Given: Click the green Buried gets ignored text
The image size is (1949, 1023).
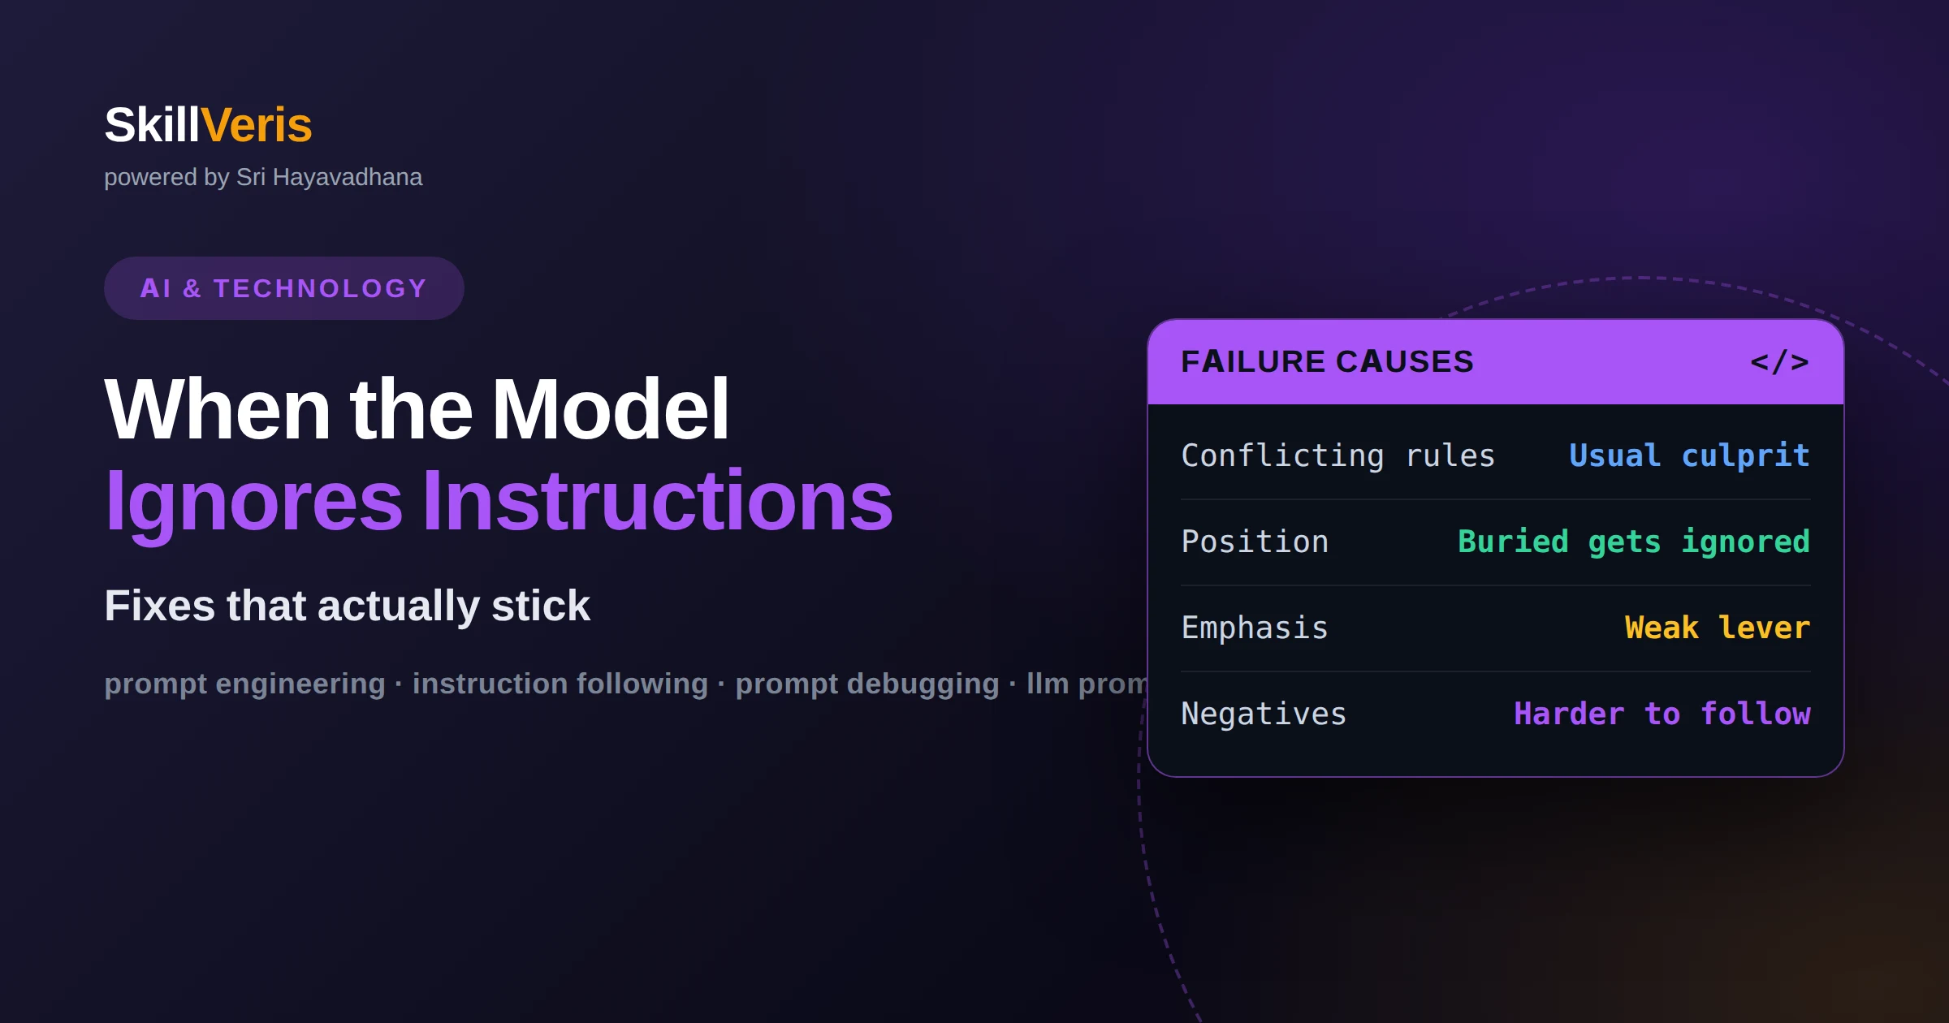Looking at the screenshot, I should click(x=1634, y=542).
